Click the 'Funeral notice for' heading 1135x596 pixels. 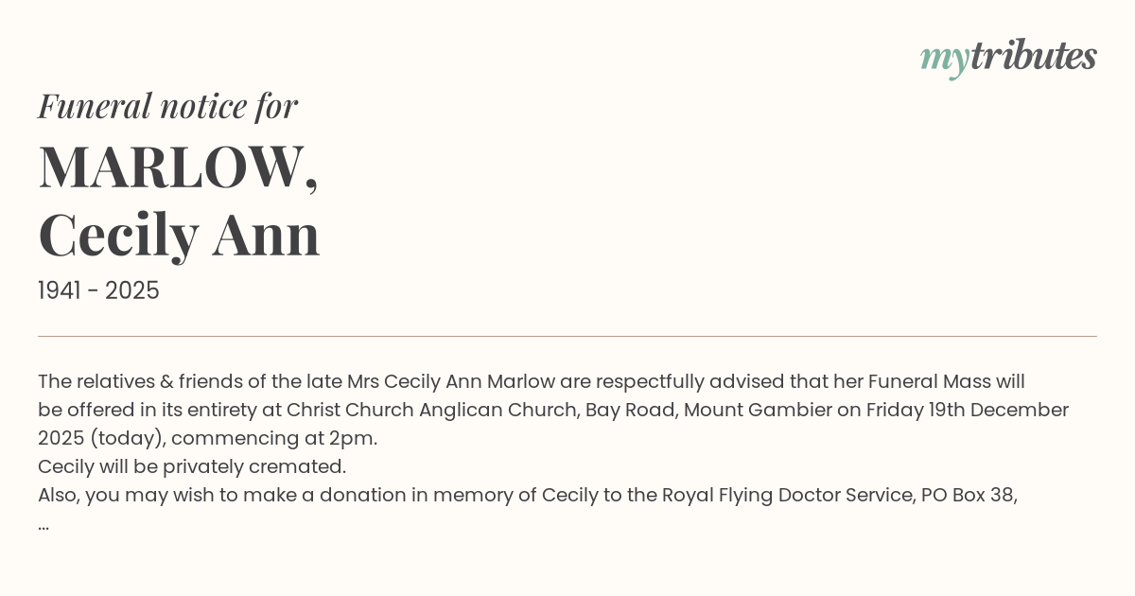[167, 106]
